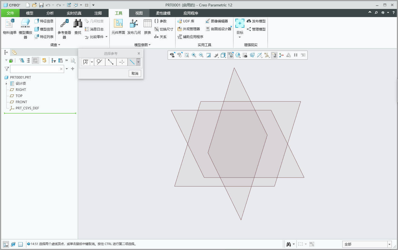Viewport: 398px width, 250px height.
Task: Switch to the 分析 tab
Action: (x=50, y=13)
